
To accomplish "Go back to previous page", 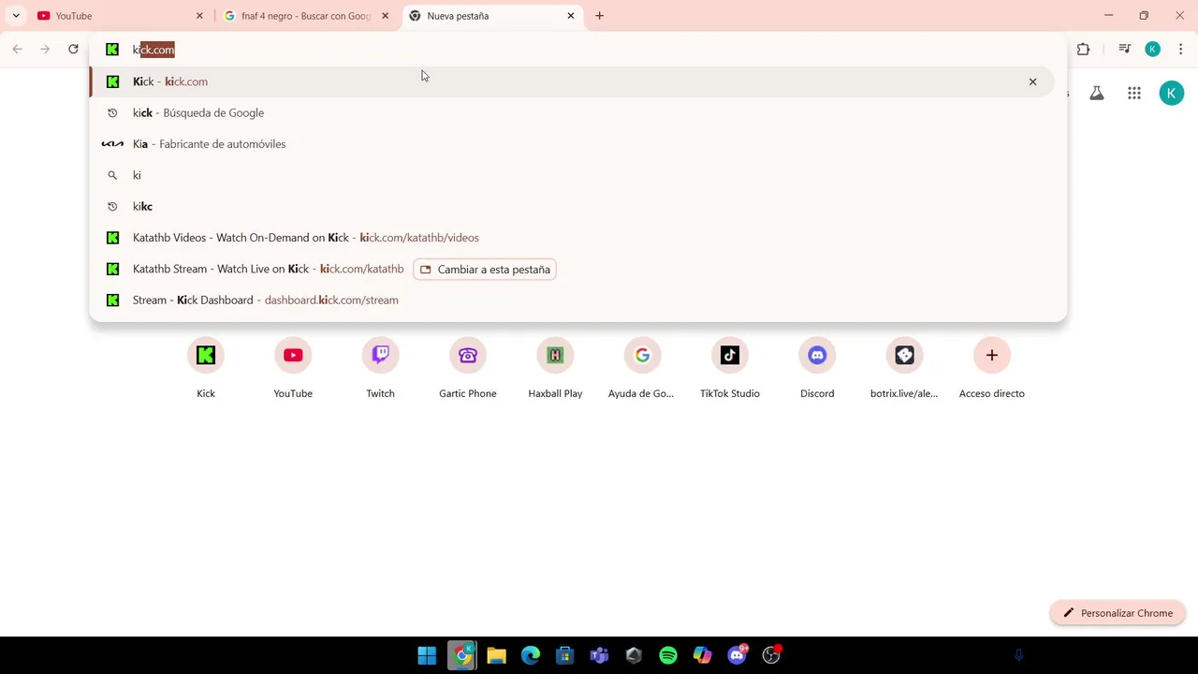I will 17,50.
